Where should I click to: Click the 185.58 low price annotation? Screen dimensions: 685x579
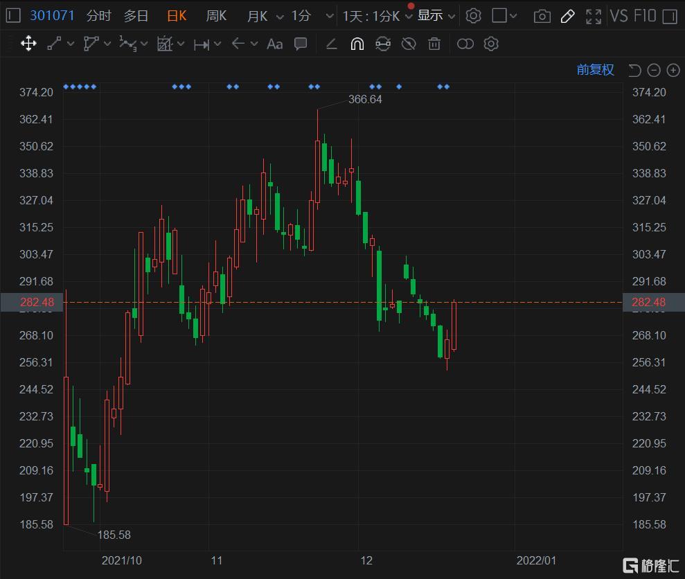click(114, 535)
